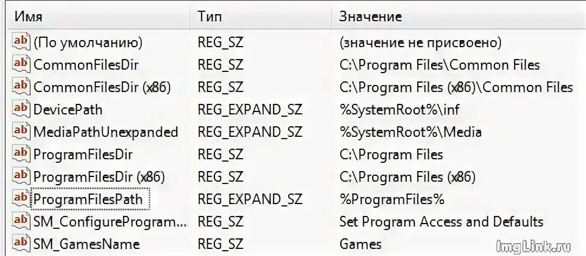The height and width of the screenshot is (256, 586).
Task: Click the %SystemRoot%\inf value
Action: tap(399, 110)
